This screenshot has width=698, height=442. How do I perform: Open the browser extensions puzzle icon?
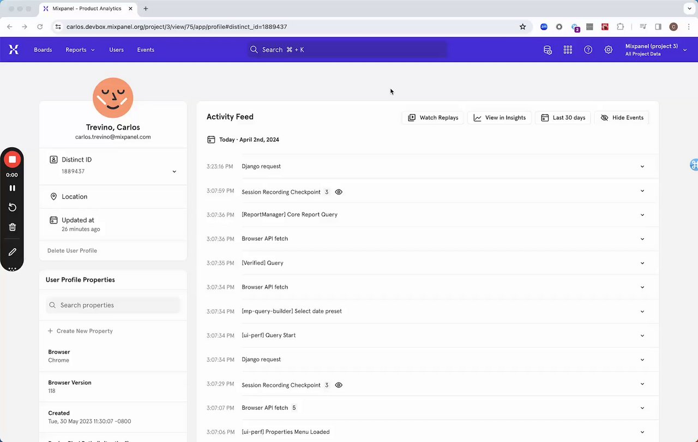tap(620, 27)
